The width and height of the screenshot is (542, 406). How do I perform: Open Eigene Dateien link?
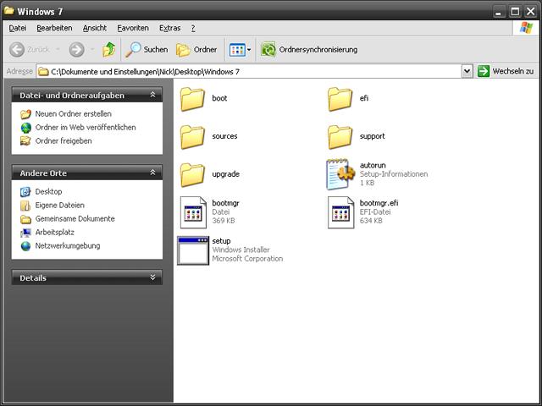point(60,205)
